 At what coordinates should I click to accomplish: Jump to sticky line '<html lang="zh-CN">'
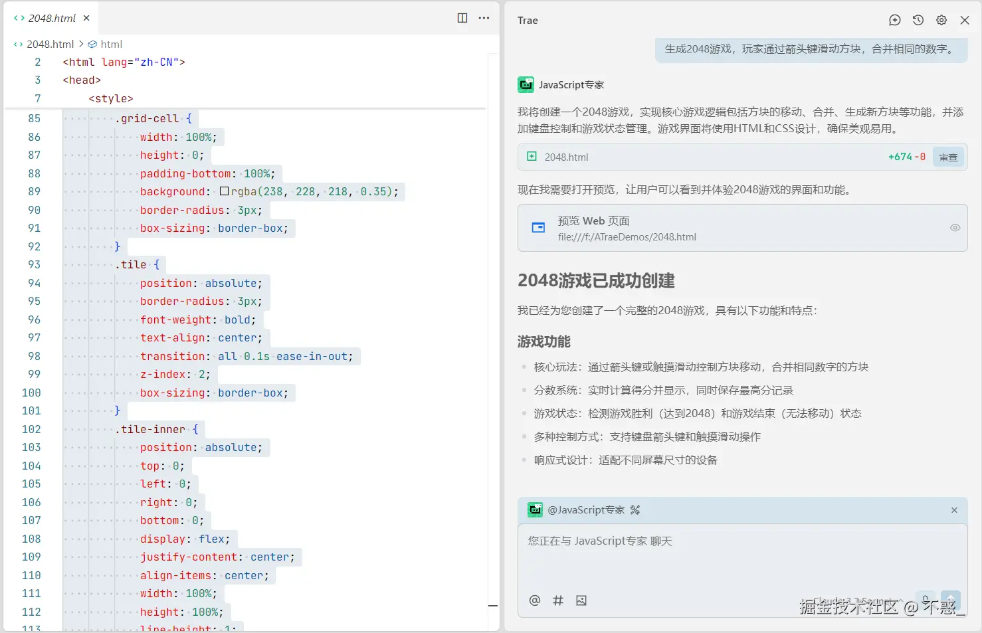tap(124, 62)
